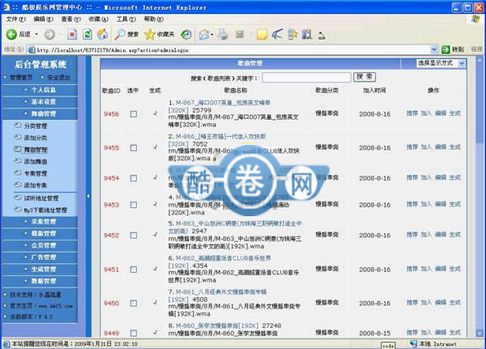Open song link M-862 高潮超重低音CLUB音乐世界
This screenshot has width=486, height=349.
pos(224,258)
